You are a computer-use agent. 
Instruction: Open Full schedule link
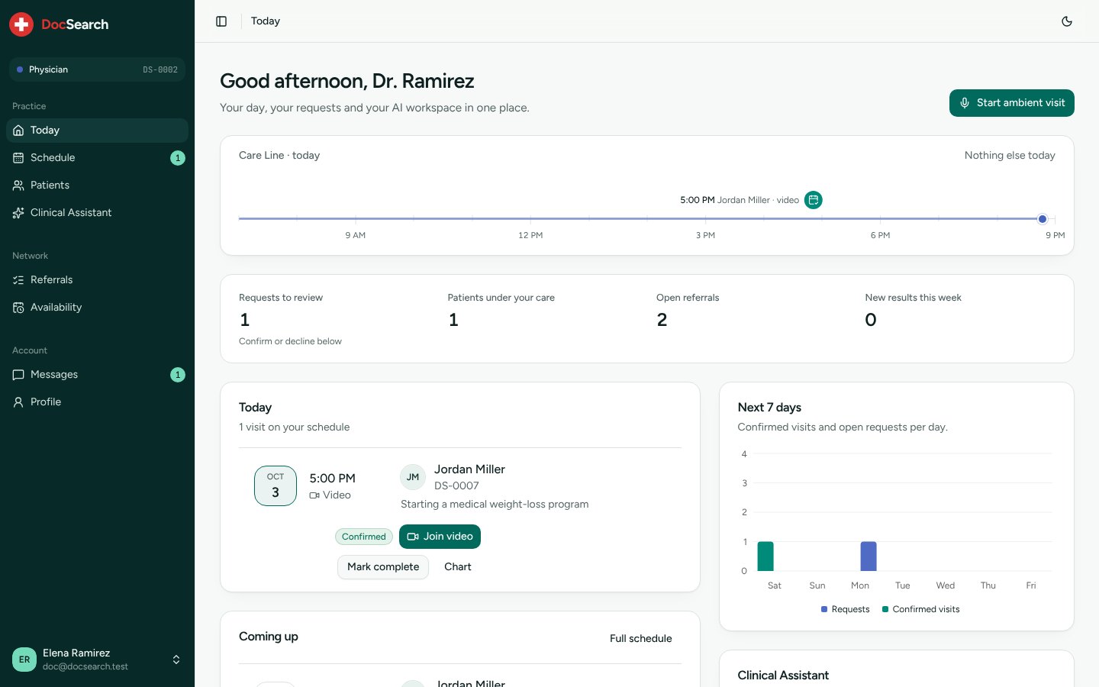coord(641,639)
